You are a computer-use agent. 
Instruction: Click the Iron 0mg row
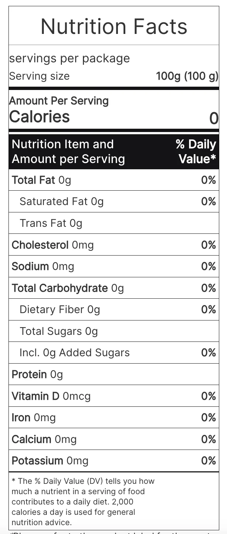[114, 417]
